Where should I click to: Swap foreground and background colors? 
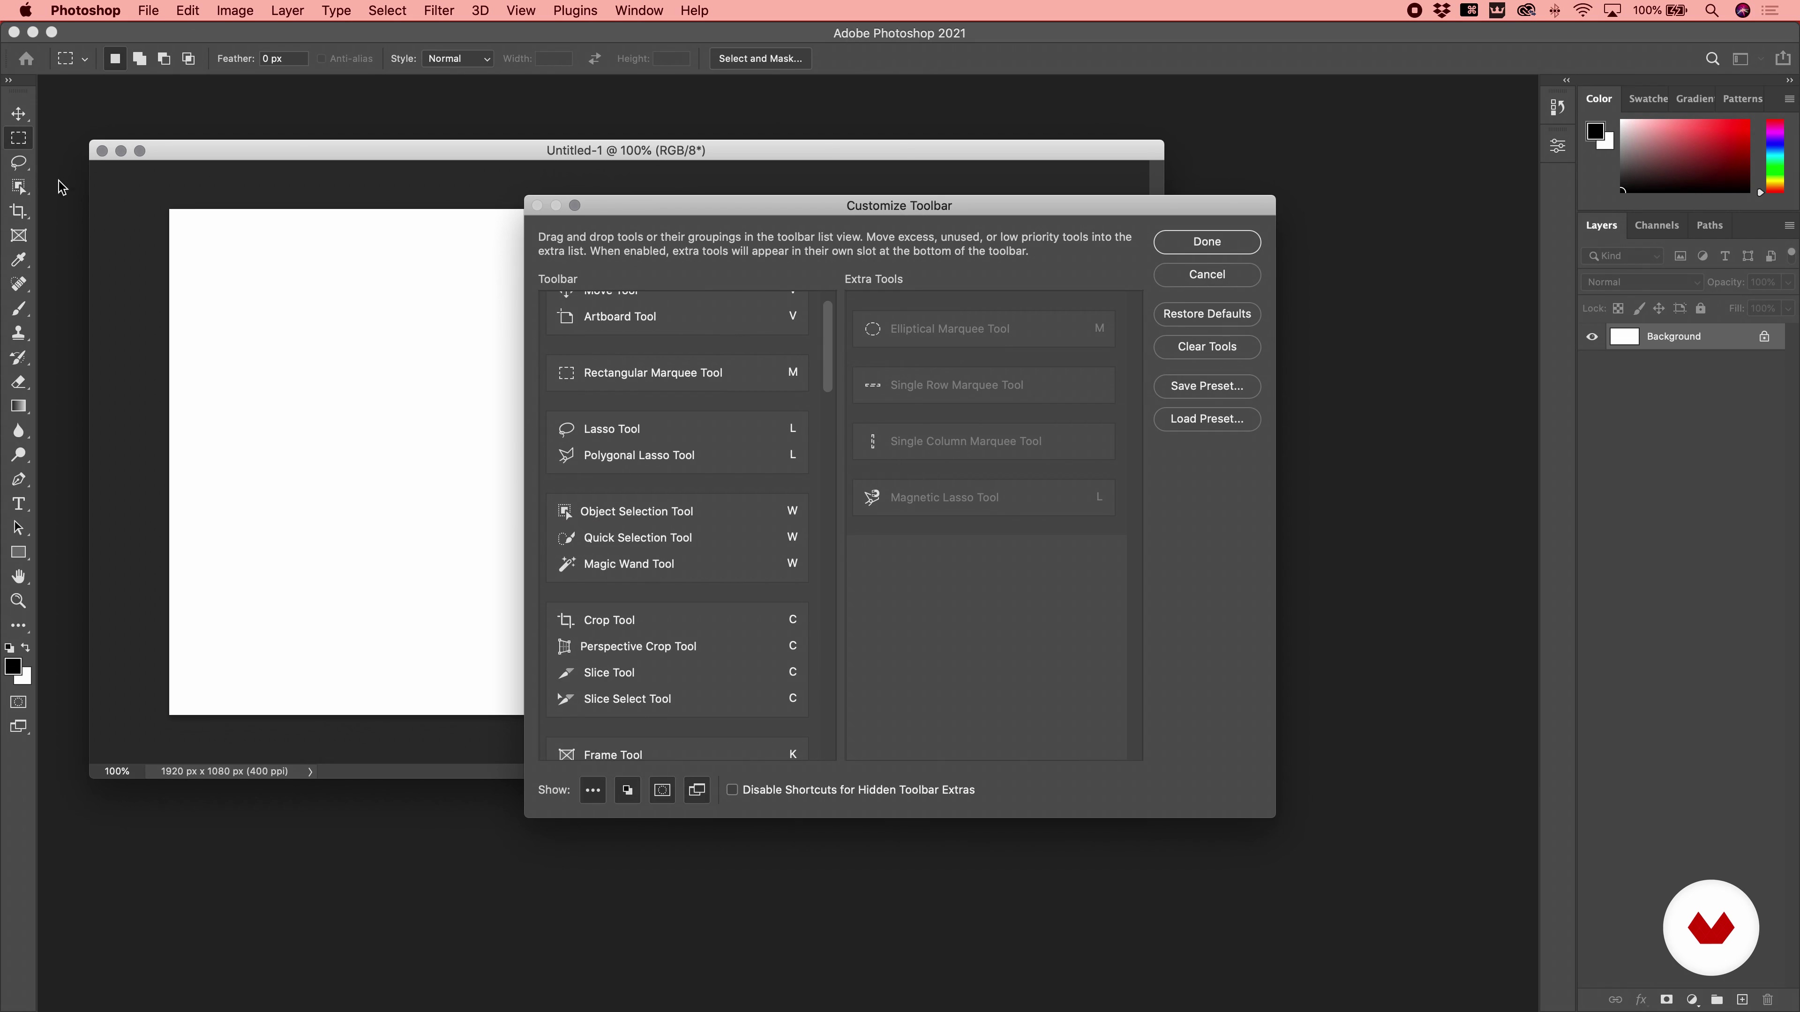point(26,647)
